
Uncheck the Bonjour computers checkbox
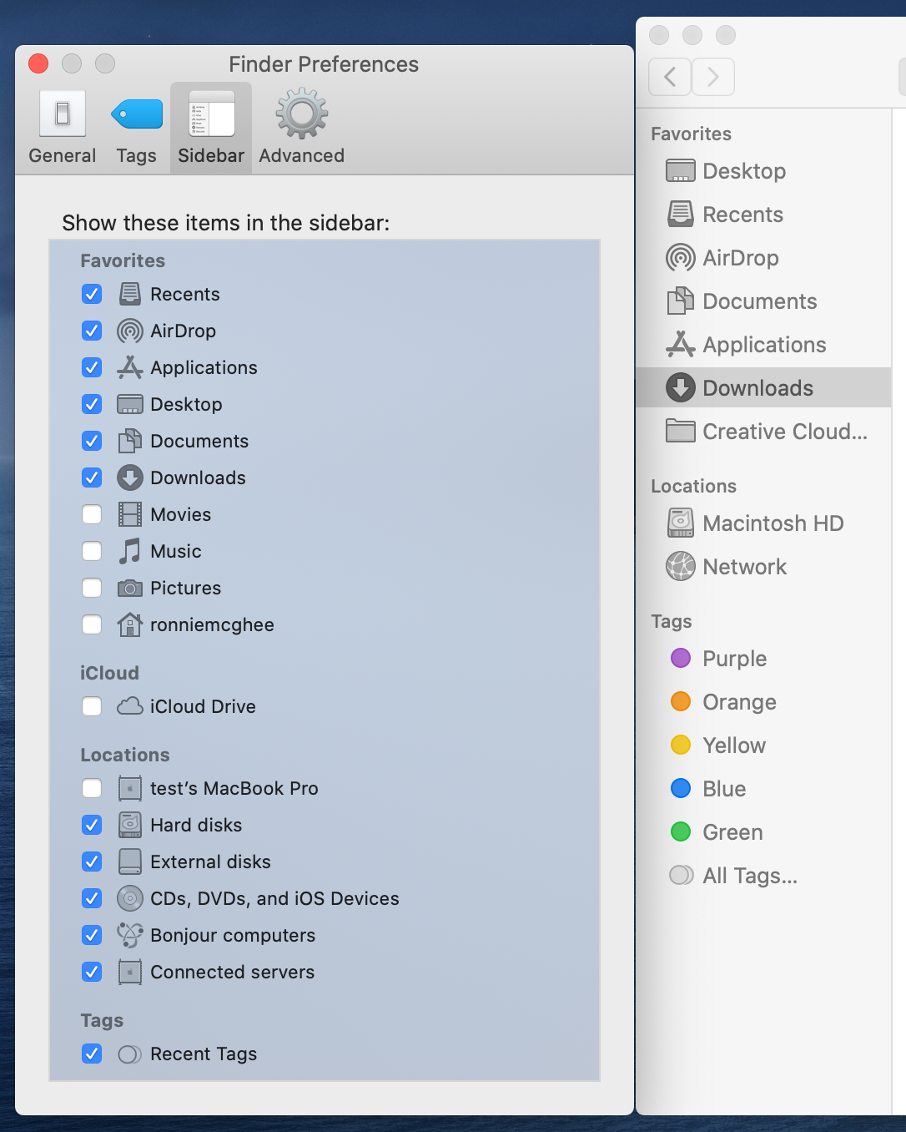92,935
